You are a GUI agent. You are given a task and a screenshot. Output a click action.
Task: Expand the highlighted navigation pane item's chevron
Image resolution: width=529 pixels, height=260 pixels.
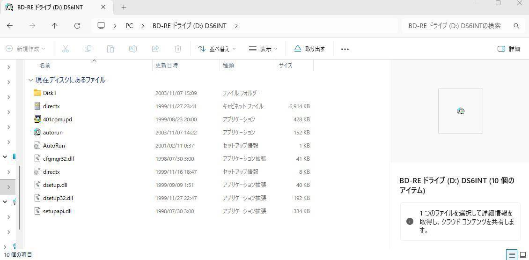(x=9, y=187)
